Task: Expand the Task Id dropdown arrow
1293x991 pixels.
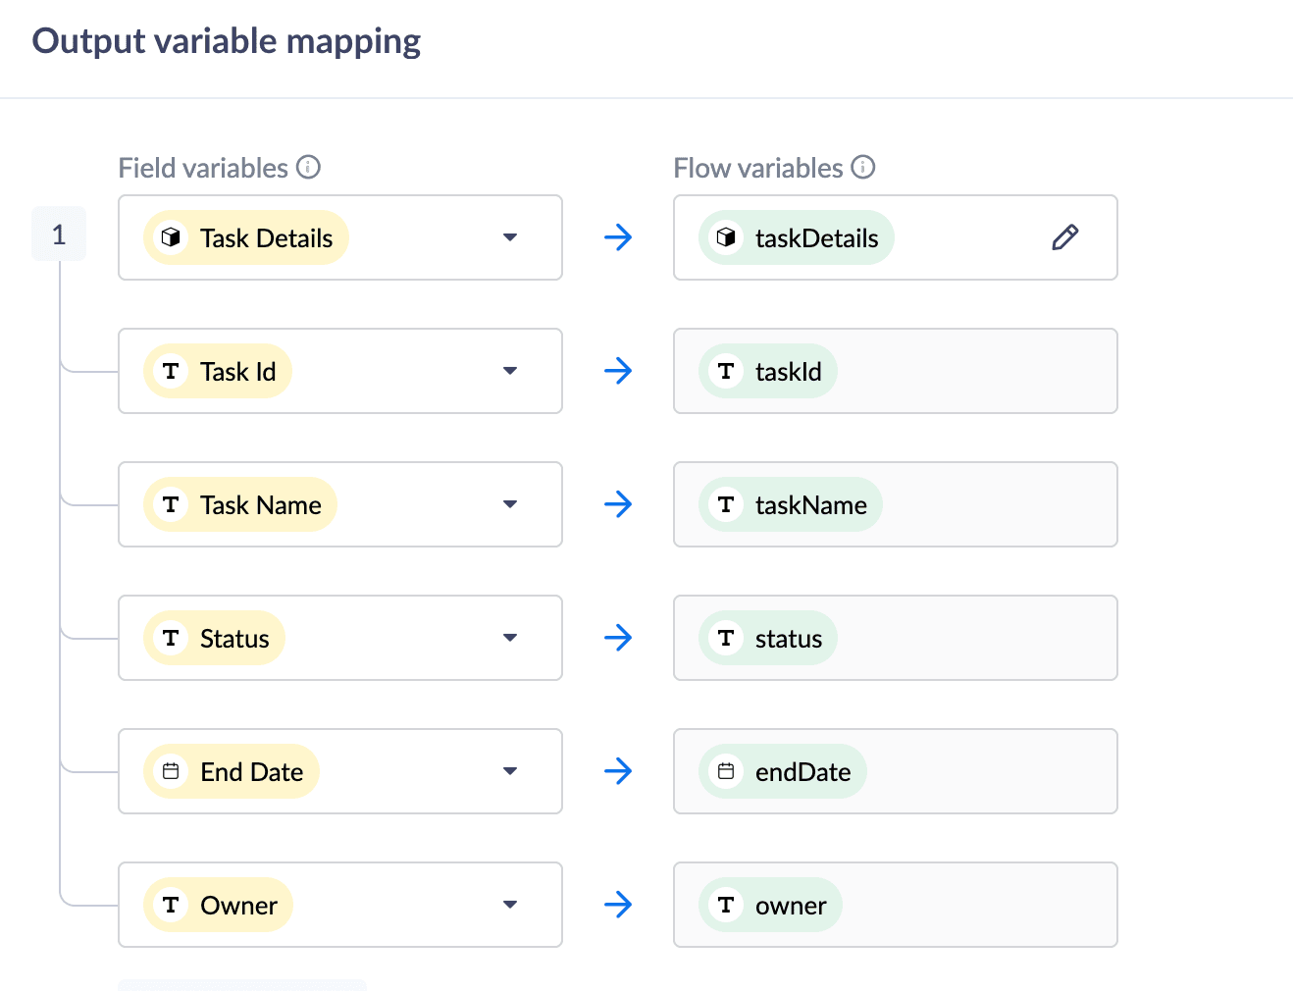Action: click(x=510, y=371)
